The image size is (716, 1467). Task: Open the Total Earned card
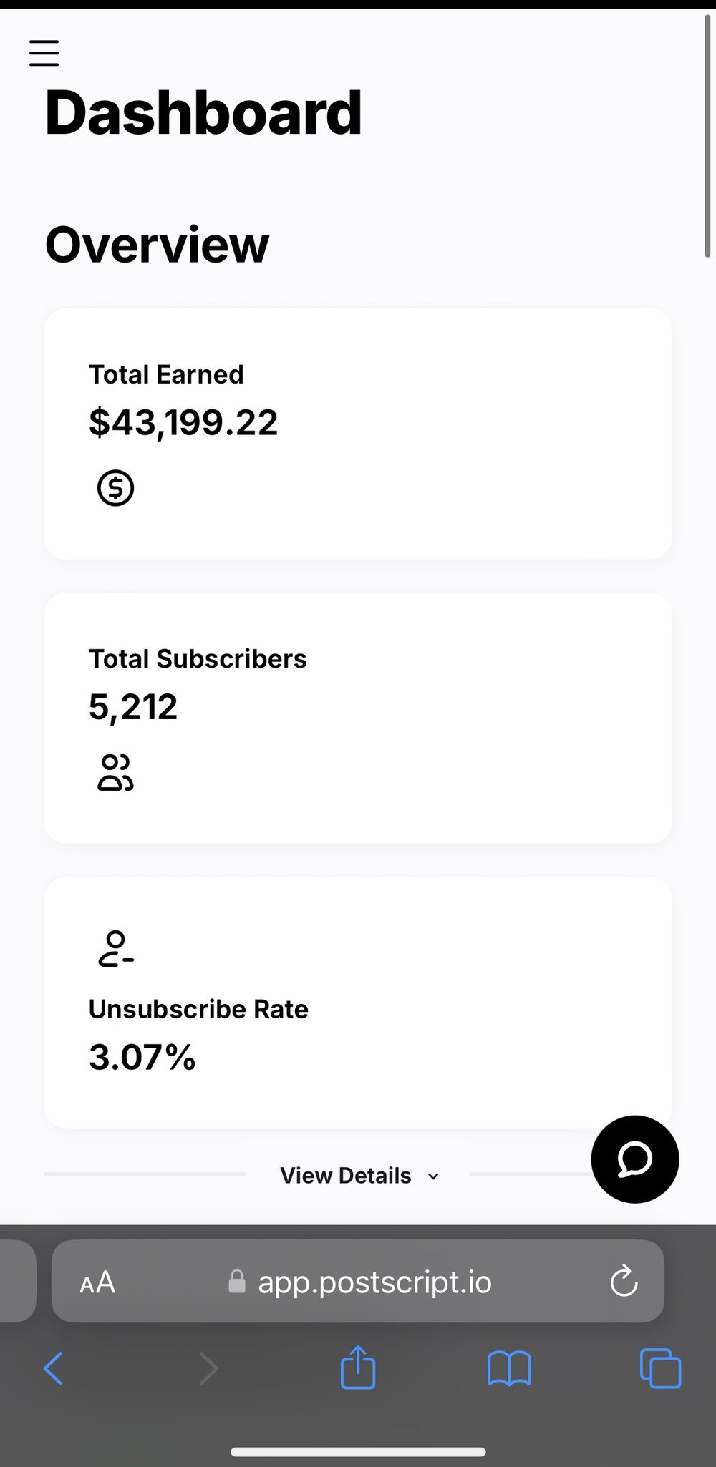358,434
